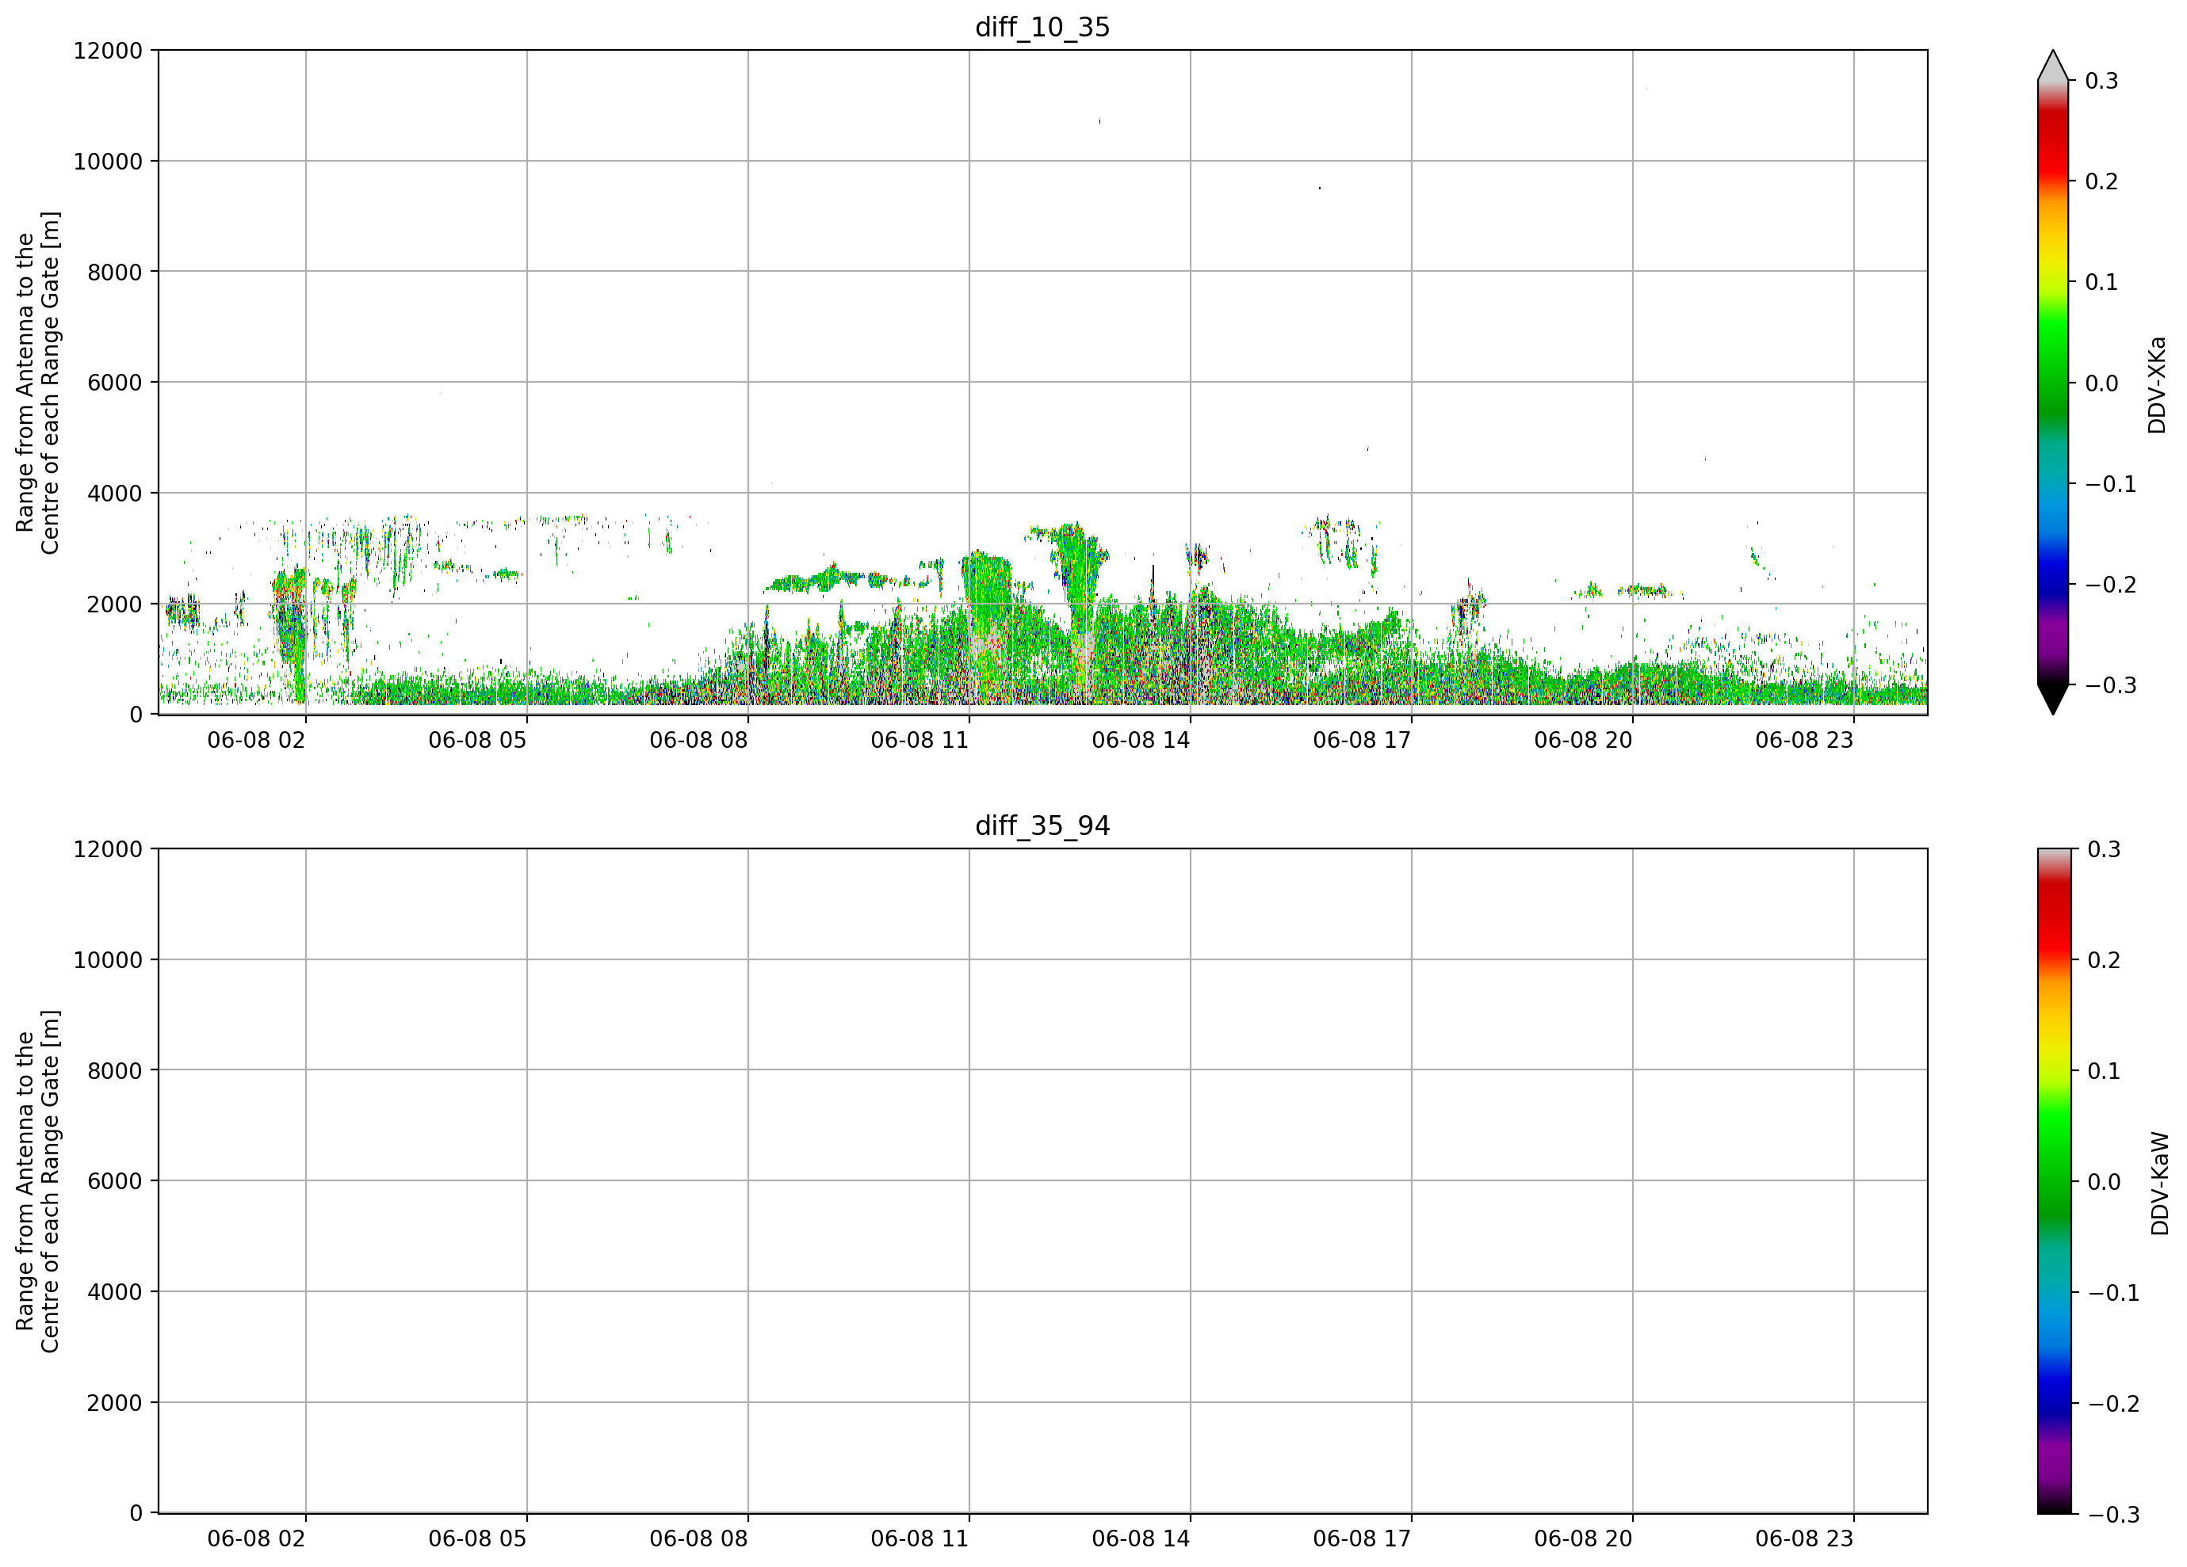
Task: Click the top plot's y-axis range title
Action: (37, 383)
